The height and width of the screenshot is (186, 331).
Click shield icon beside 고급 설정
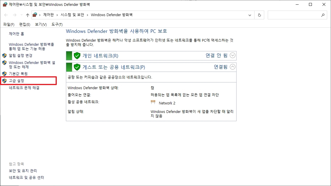tap(4, 81)
